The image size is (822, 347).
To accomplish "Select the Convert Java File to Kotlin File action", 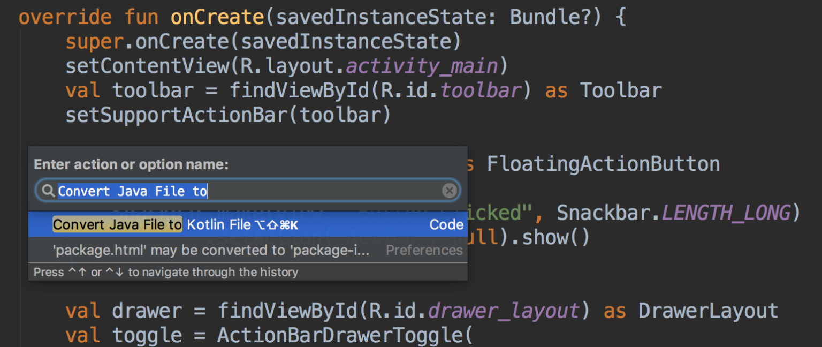I will point(161,224).
